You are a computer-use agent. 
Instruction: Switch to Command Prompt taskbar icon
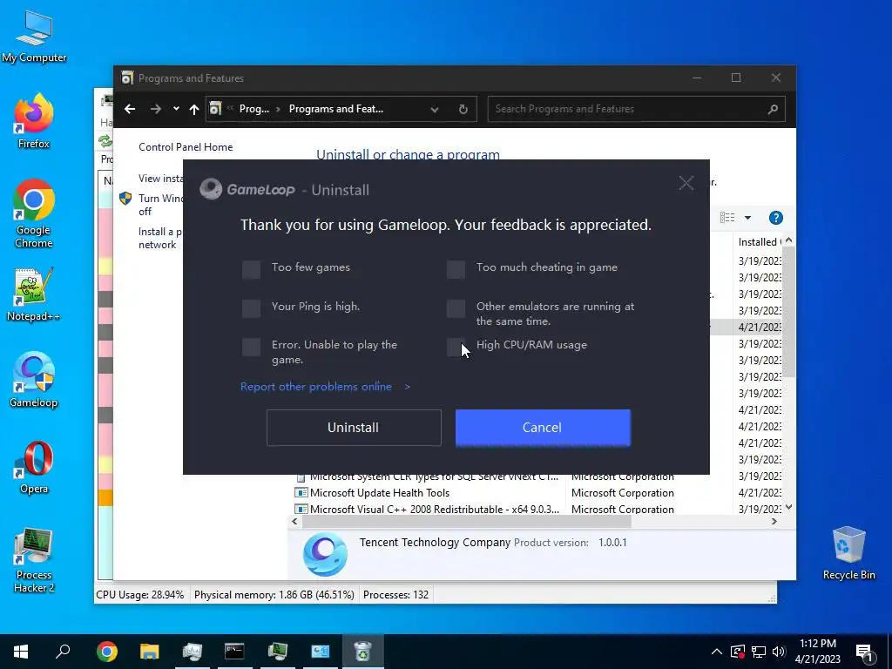click(234, 652)
